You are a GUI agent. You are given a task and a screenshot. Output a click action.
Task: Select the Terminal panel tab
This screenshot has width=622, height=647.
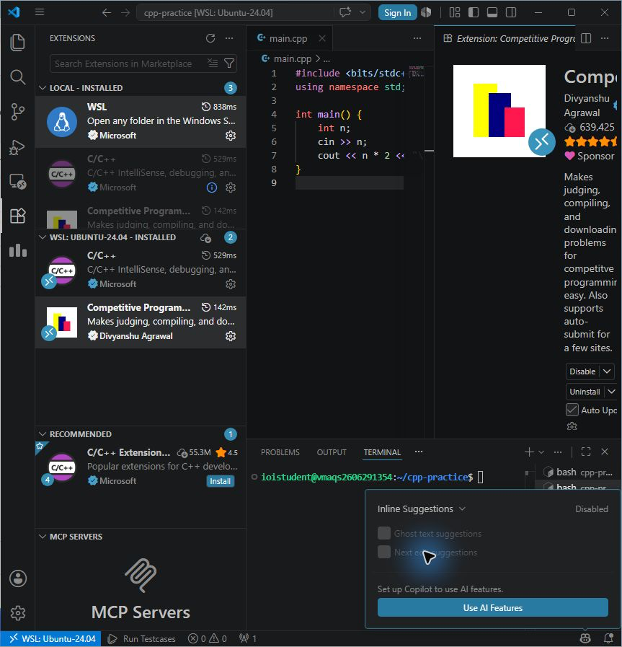pyautogui.click(x=382, y=452)
